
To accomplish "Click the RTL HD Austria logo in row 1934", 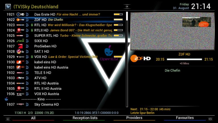I will [20, 83].
